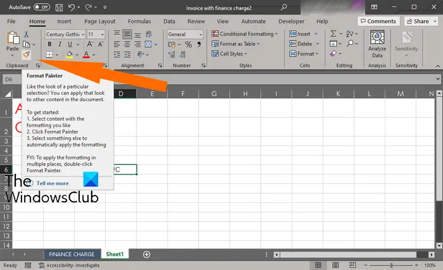Image resolution: width=443 pixels, height=270 pixels.
Task: Click the Increase Decimal icon
Action: point(172,54)
